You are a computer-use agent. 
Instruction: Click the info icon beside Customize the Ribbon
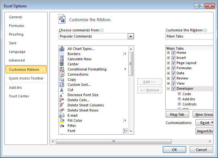point(205,30)
